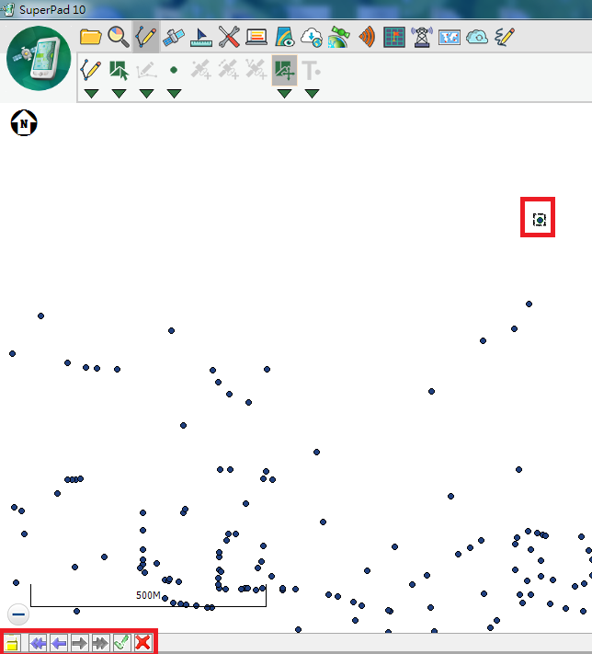
Task: Click the 500M scale bar label
Action: click(148, 595)
